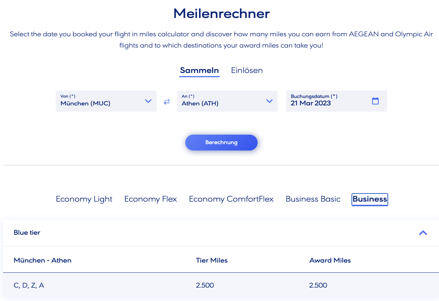The image size is (439, 301).
Task: Switch to the Sammeln tab
Action: tap(199, 70)
